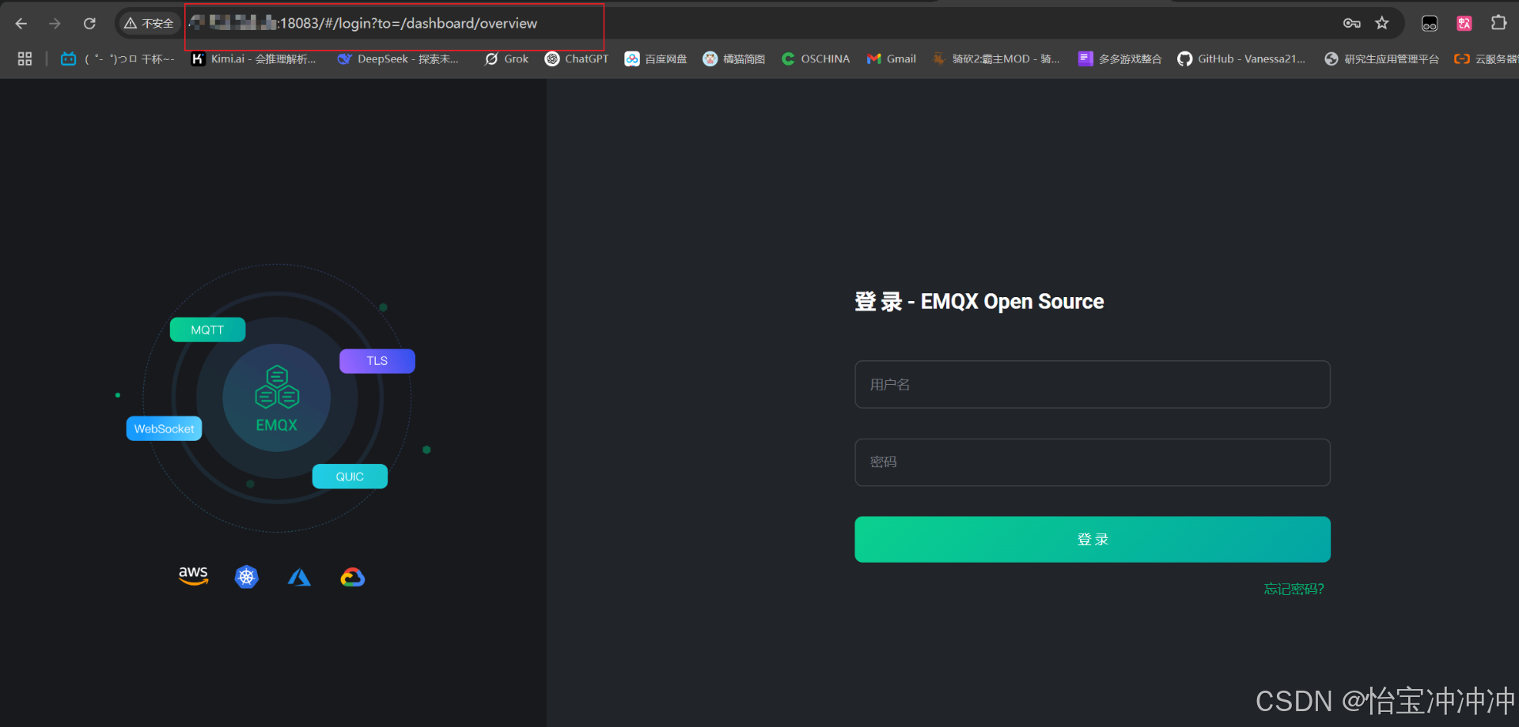1519x727 pixels.
Task: Click the pink translate extension icon
Action: point(1464,24)
